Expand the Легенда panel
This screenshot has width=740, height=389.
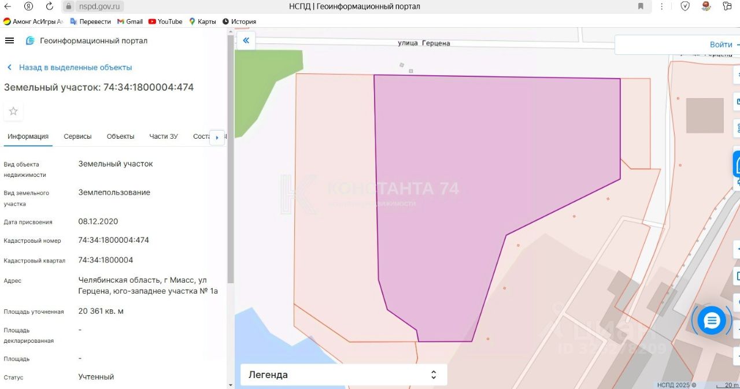point(343,375)
